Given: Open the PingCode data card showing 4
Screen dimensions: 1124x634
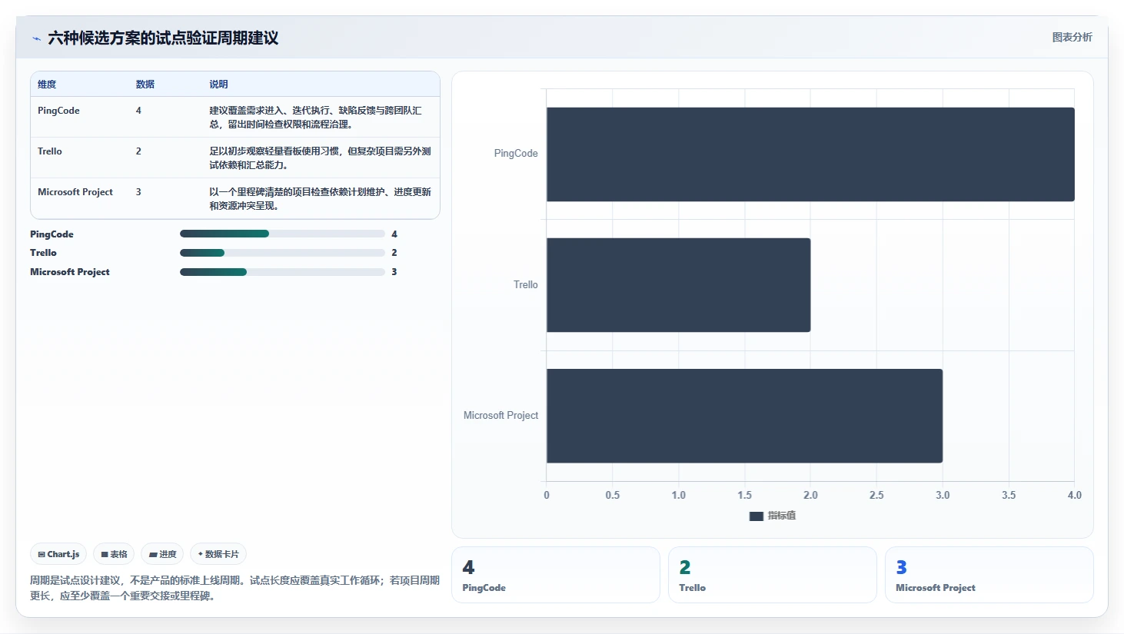Looking at the screenshot, I should (x=556, y=575).
